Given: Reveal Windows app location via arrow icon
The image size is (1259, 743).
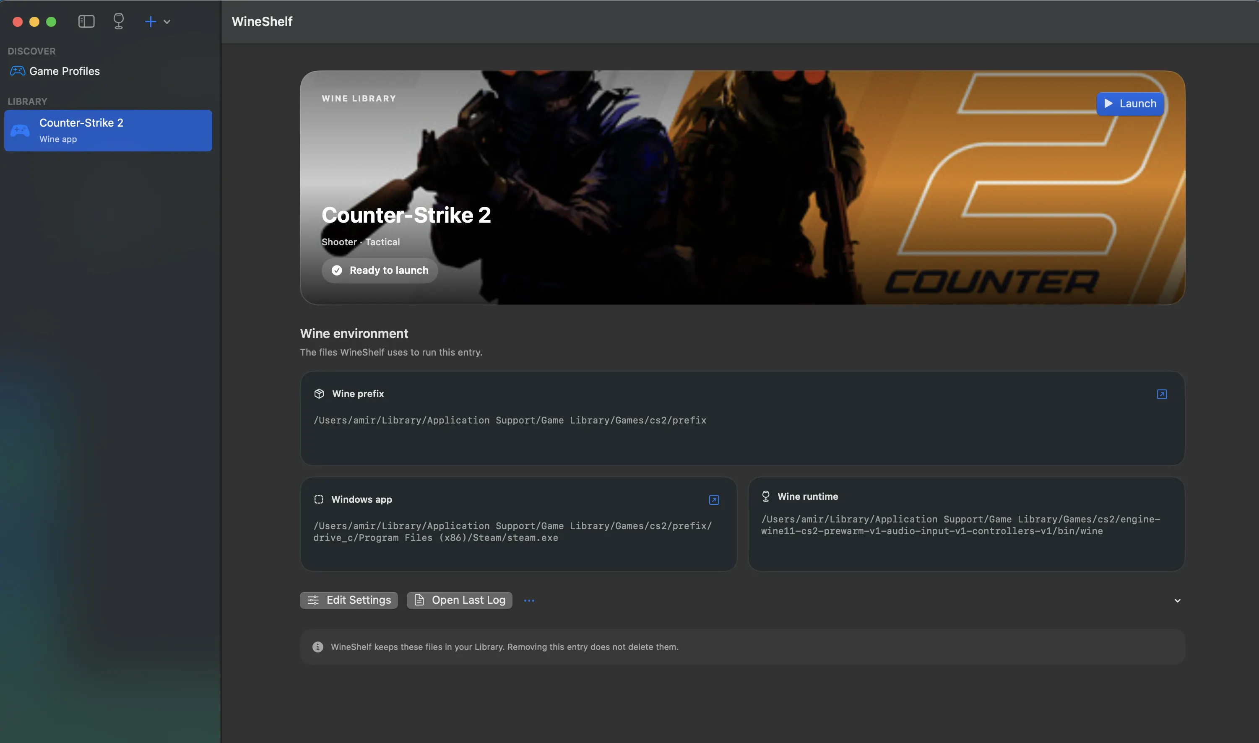Looking at the screenshot, I should point(714,500).
